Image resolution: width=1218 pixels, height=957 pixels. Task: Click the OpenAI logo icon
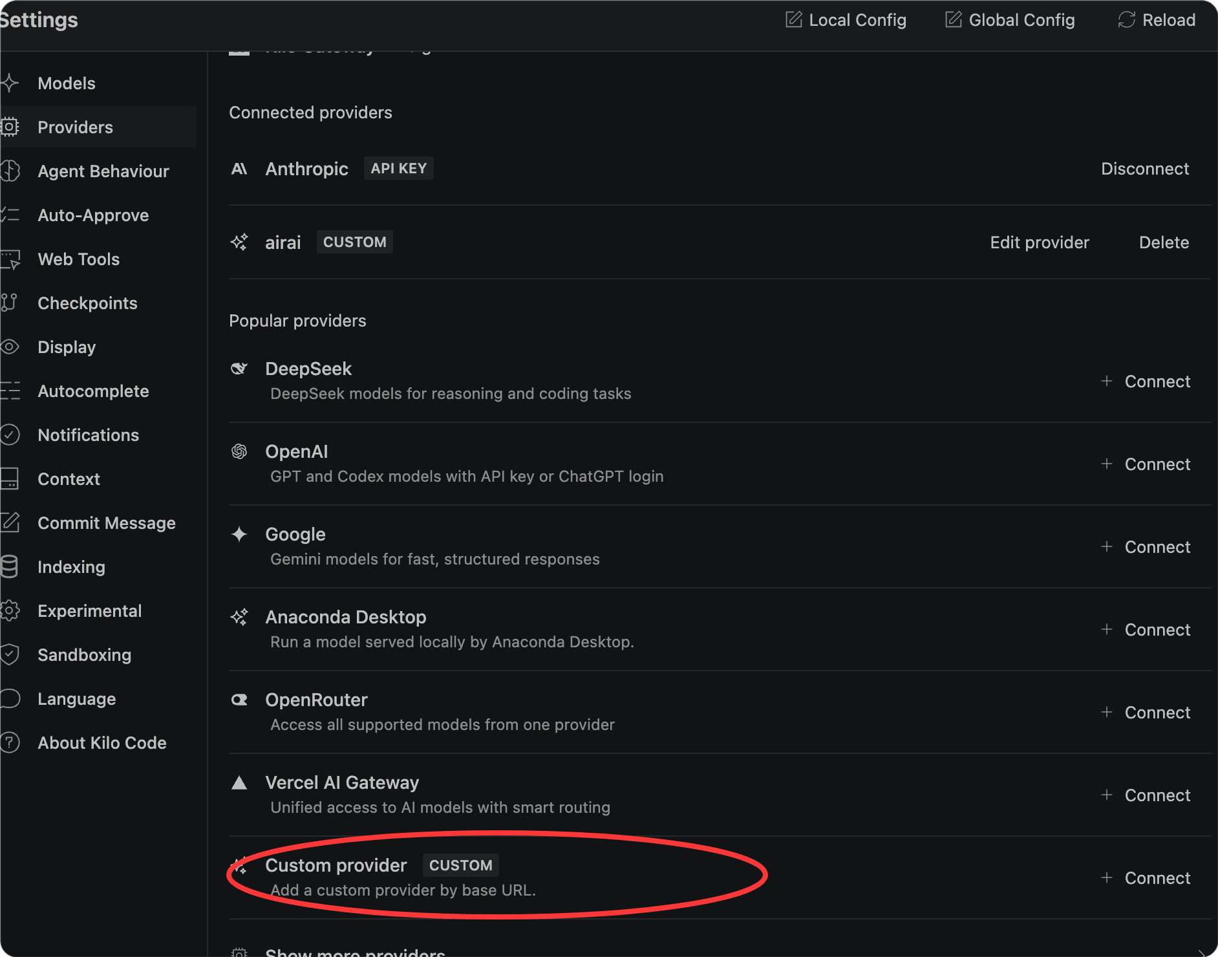click(x=239, y=451)
